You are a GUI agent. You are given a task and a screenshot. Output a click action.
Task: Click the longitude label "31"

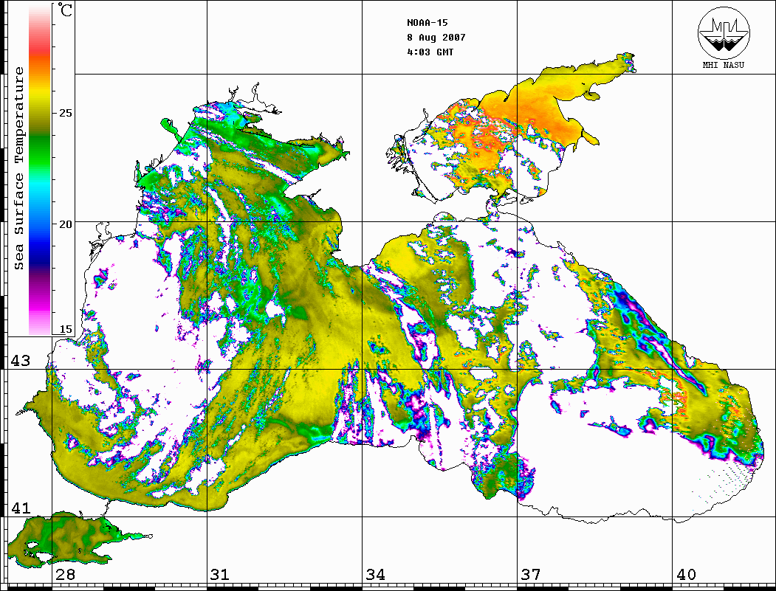click(x=220, y=574)
